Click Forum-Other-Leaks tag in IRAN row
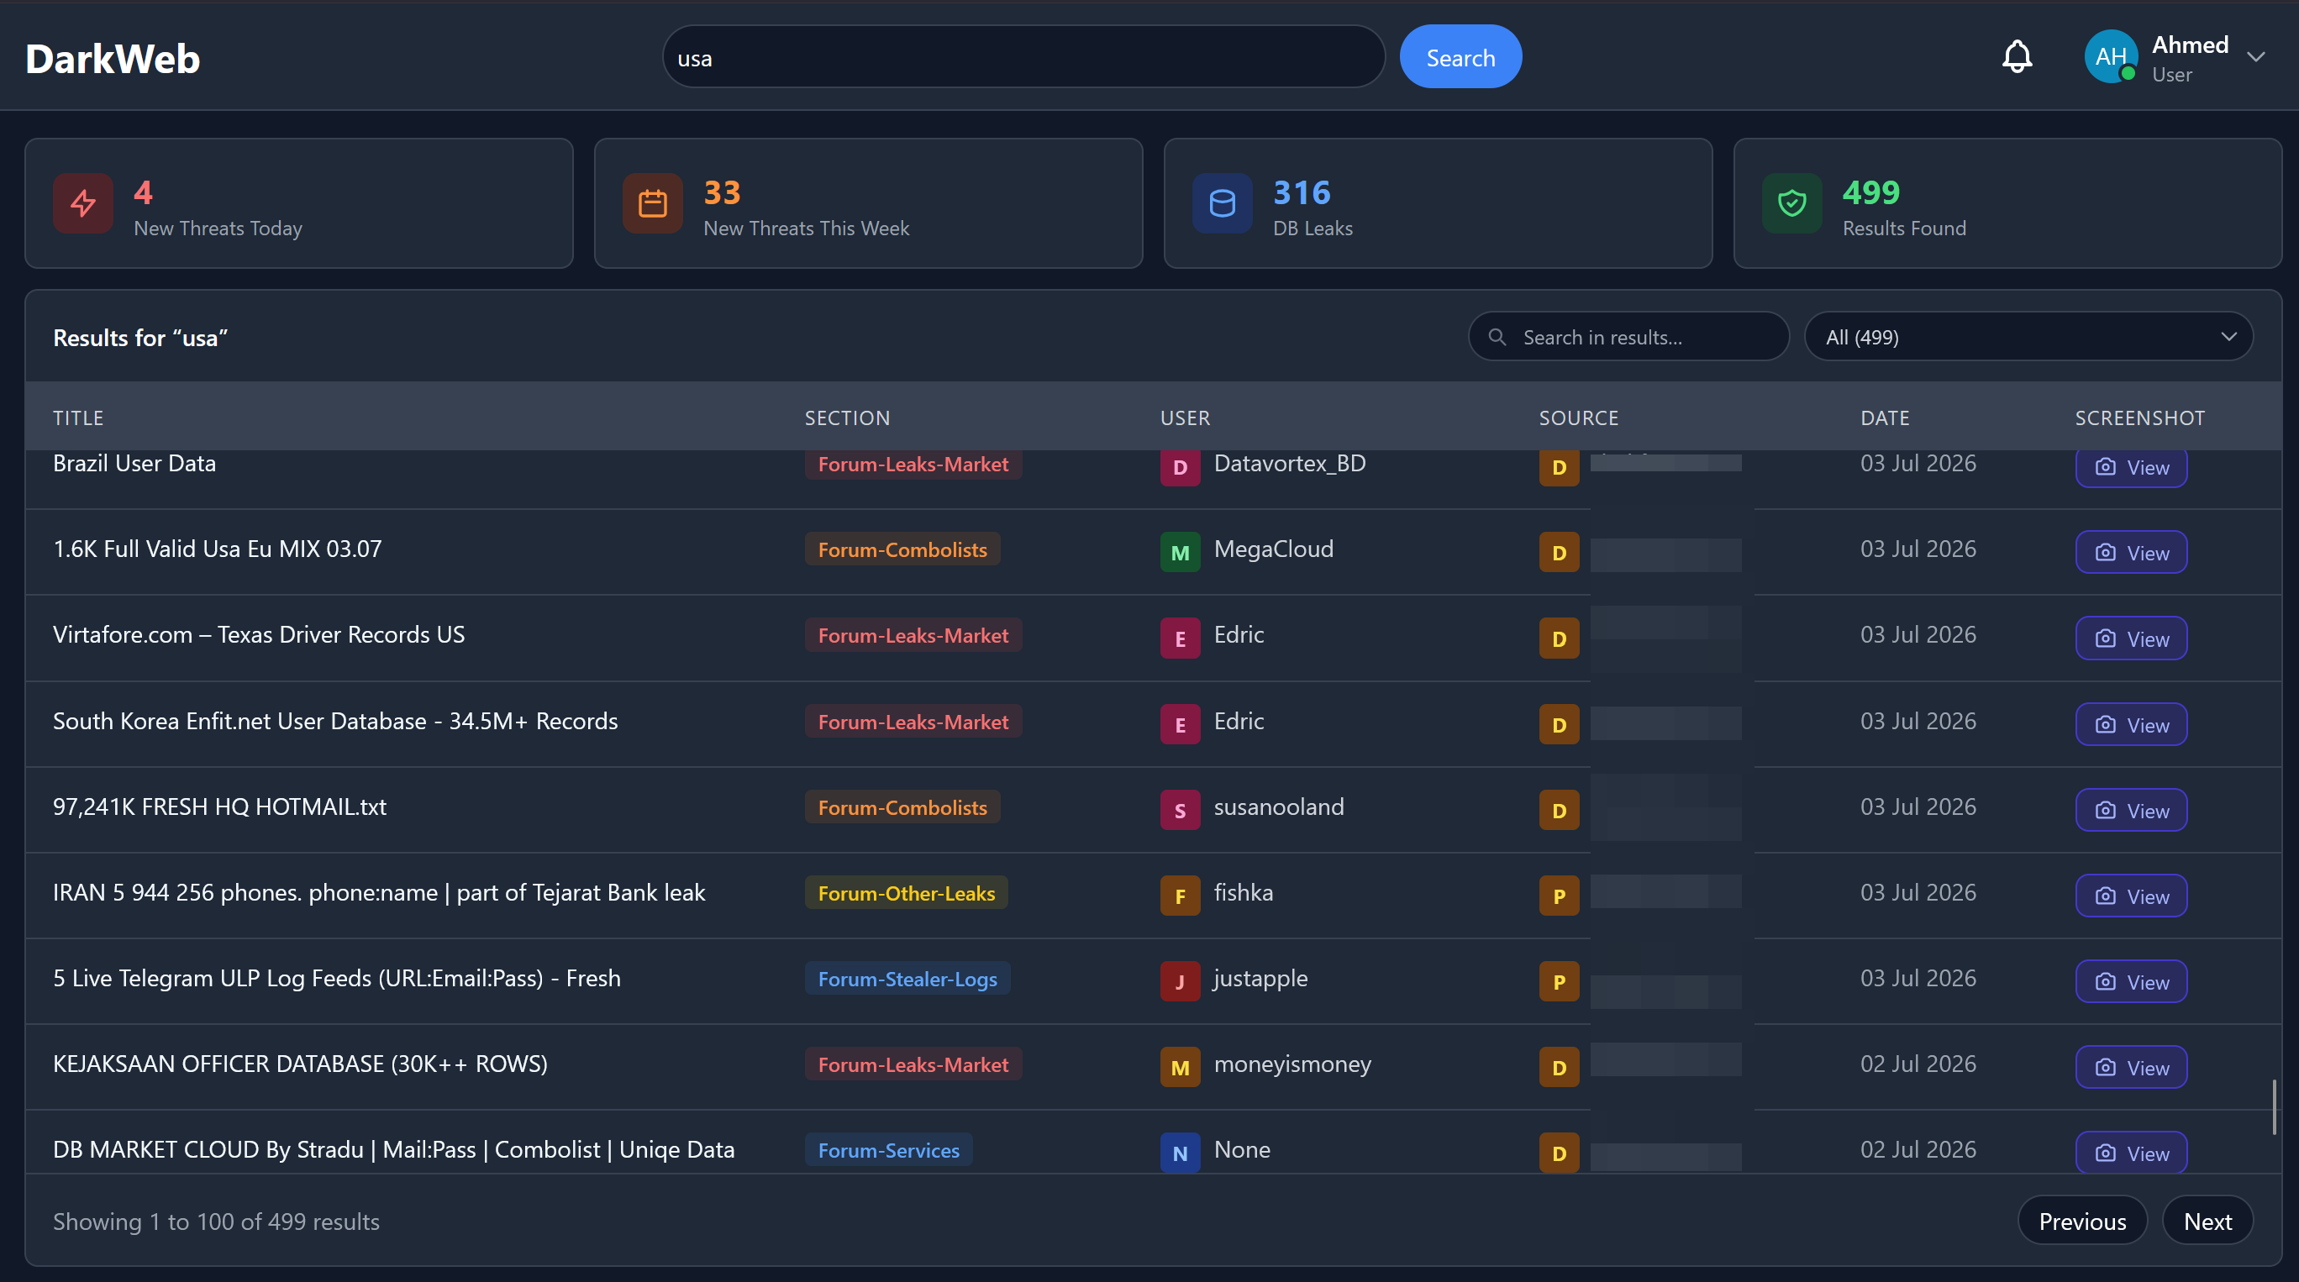Image resolution: width=2299 pixels, height=1282 pixels. 906,893
